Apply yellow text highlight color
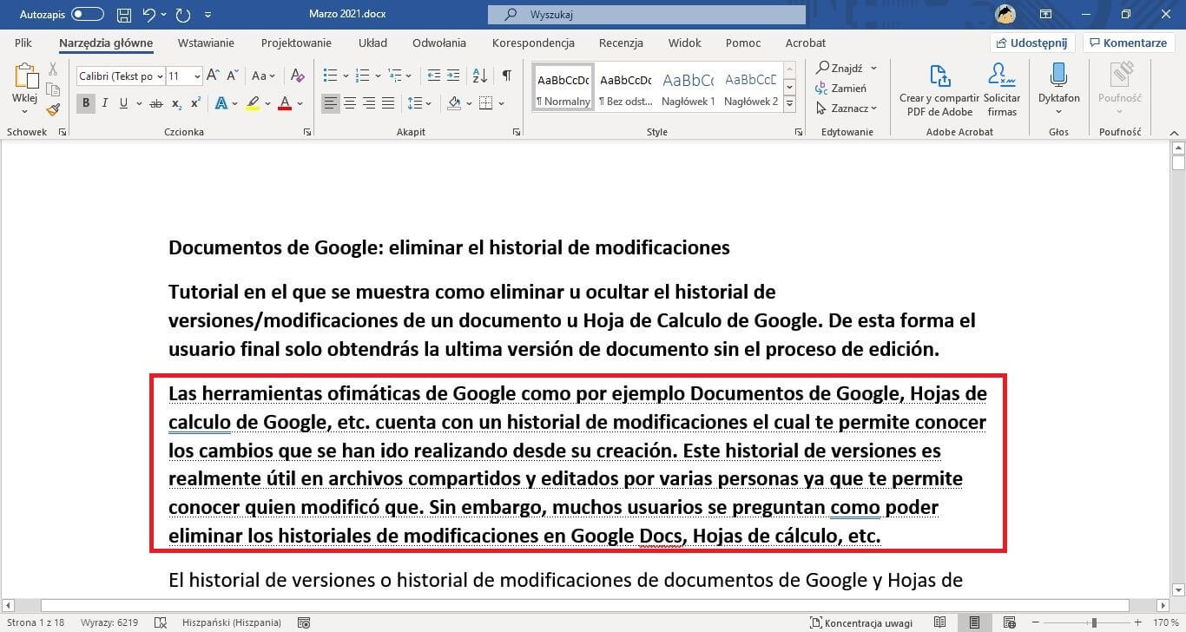The height and width of the screenshot is (632, 1186). point(253,103)
